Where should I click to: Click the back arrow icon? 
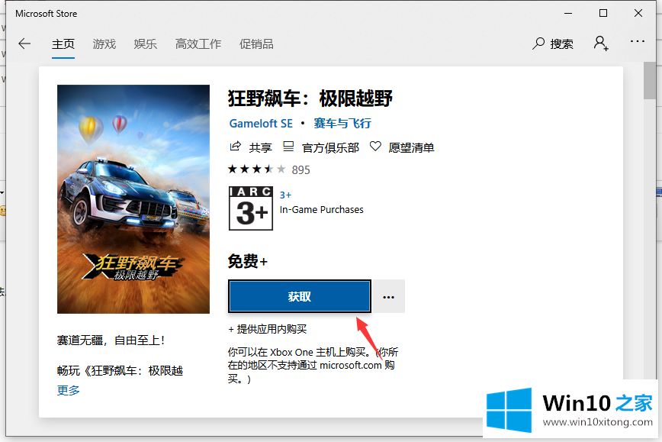pos(24,44)
